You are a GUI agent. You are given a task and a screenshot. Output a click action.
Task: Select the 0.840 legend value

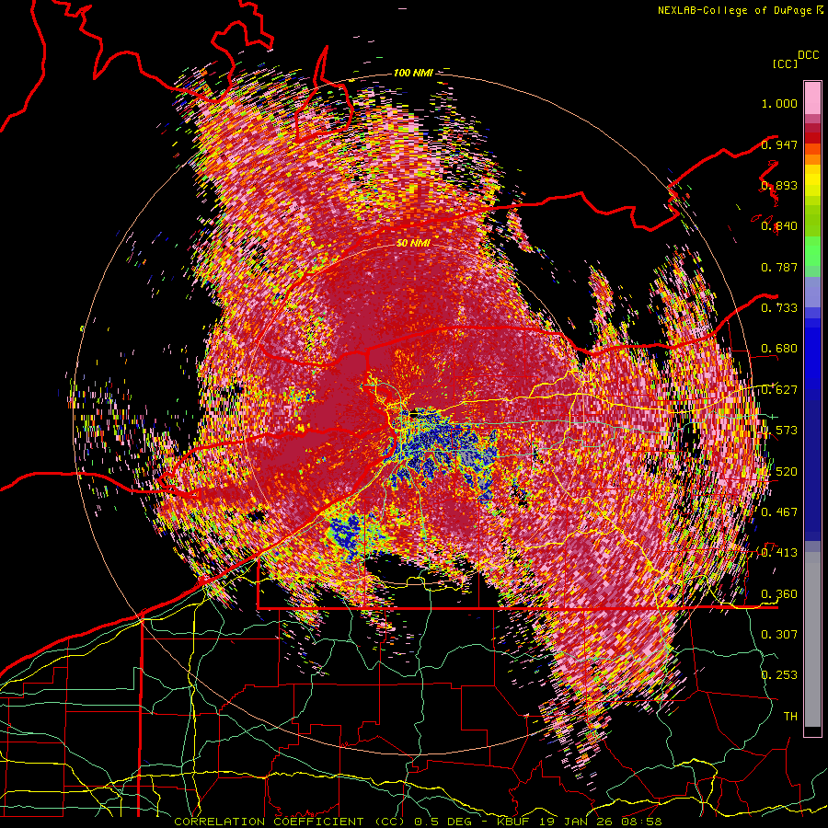[x=779, y=226]
